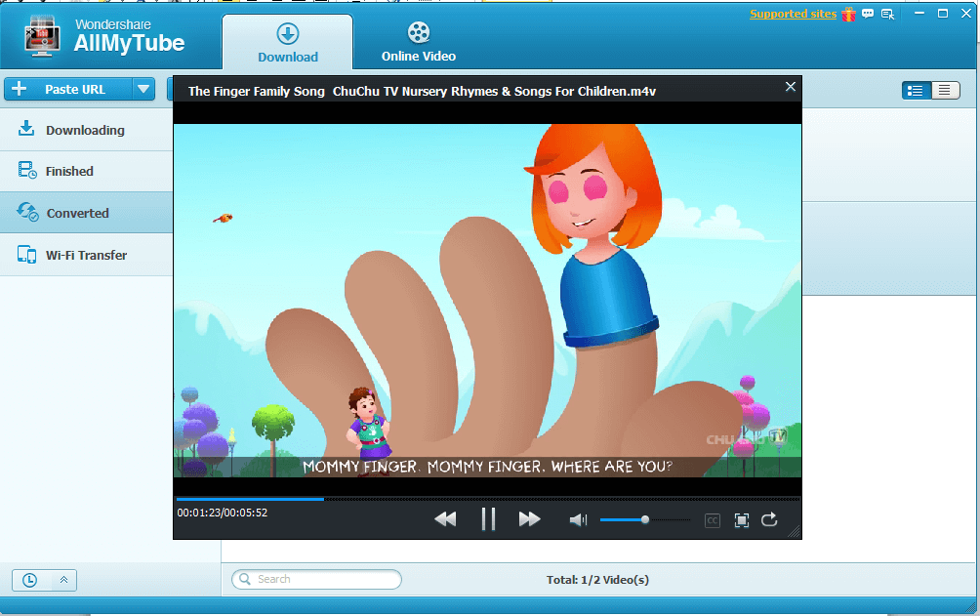The height and width of the screenshot is (616, 980).
Task: Click the magnifier icon in search box
Action: (245, 579)
